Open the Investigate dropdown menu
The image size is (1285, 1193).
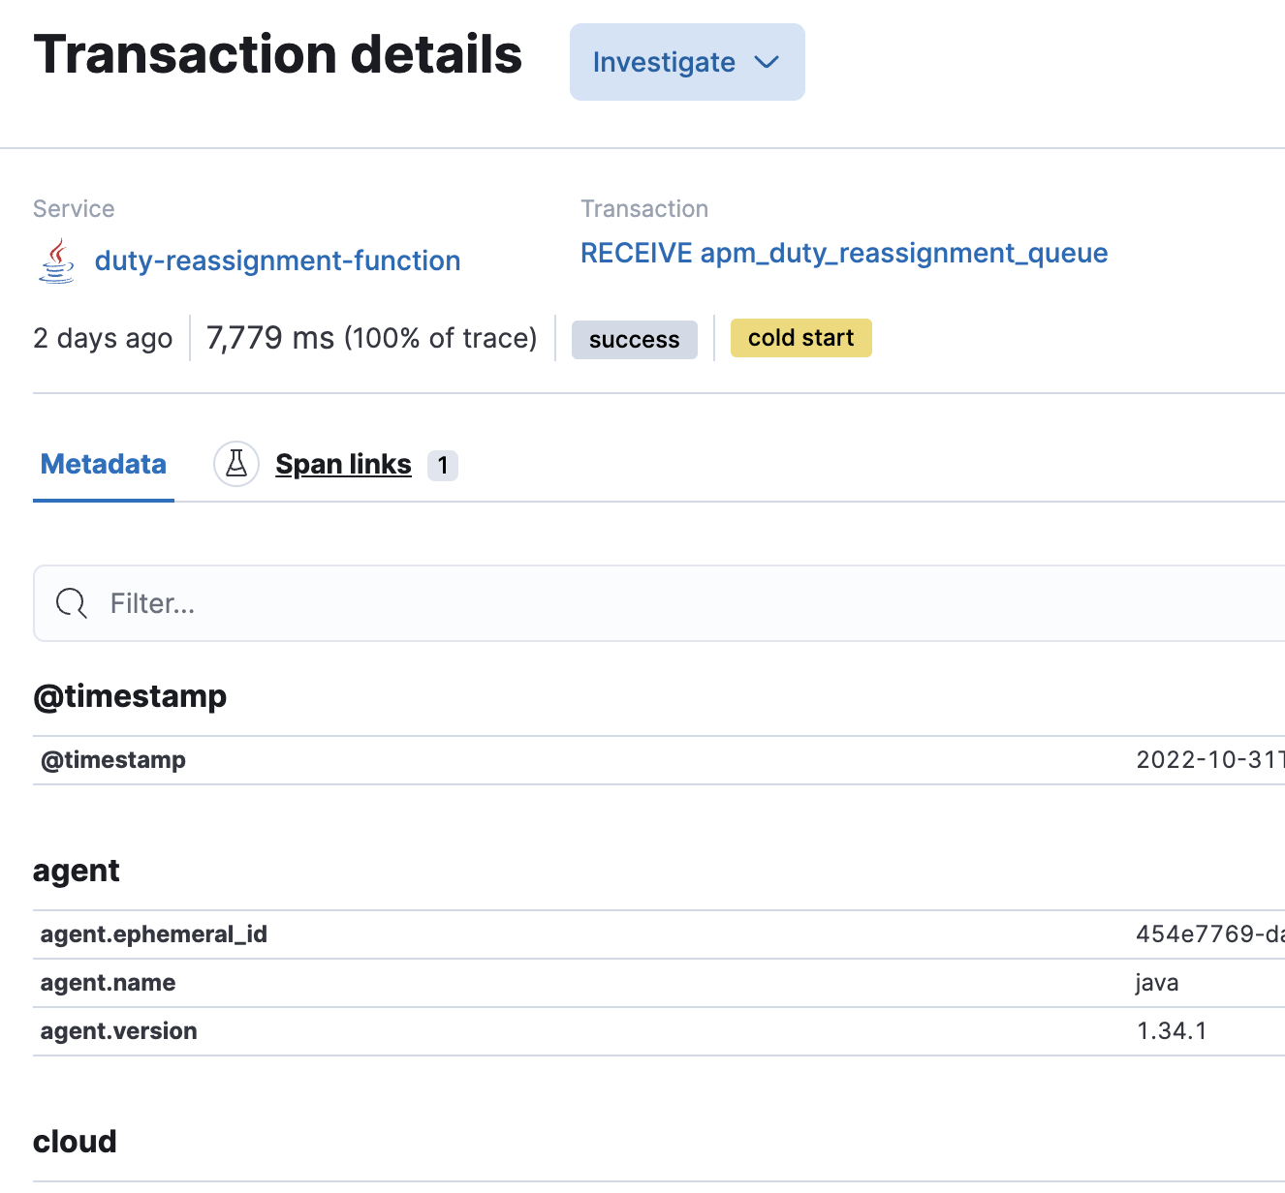686,62
